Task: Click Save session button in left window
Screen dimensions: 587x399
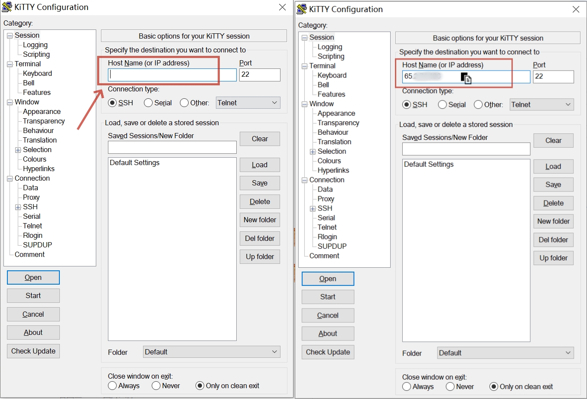Action: 260,183
